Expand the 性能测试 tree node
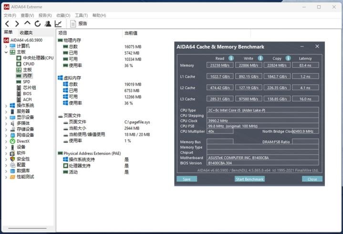343x234 pixels. click(6, 177)
